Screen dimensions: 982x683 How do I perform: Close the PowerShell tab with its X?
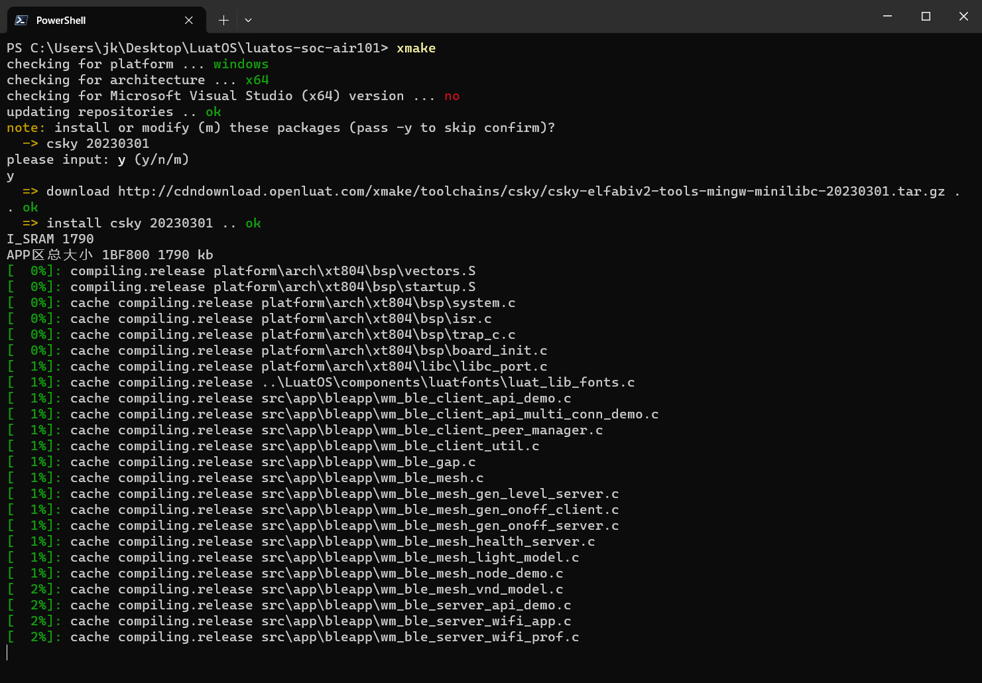tap(188, 20)
